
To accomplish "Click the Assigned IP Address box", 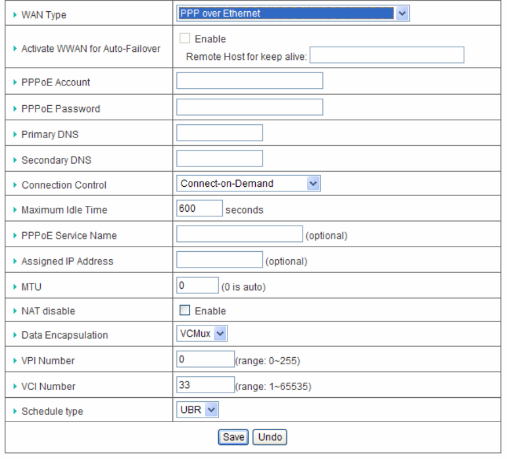I will coord(220,260).
